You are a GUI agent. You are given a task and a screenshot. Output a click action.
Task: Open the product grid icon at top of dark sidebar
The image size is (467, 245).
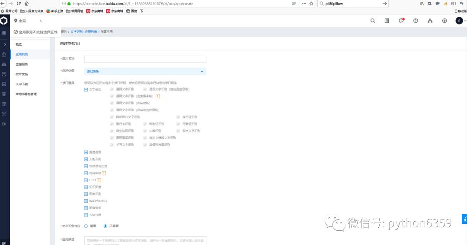coord(4,33)
